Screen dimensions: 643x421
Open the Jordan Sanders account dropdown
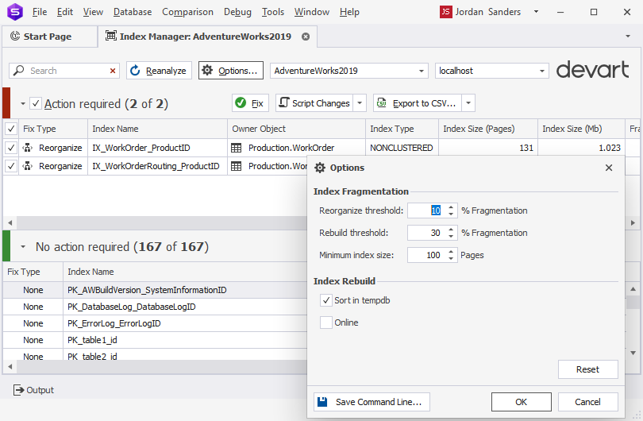(536, 11)
